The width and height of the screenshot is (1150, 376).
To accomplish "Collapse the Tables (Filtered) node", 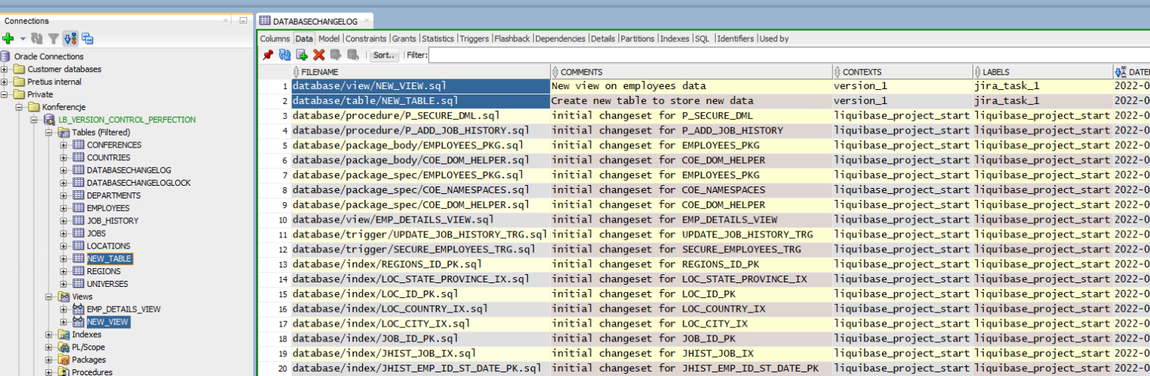I will 49,133.
